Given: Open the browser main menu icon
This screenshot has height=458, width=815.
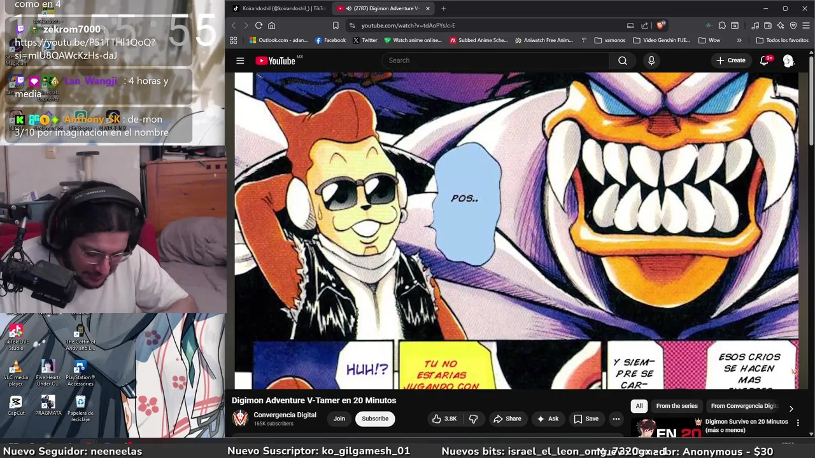Looking at the screenshot, I should (x=806, y=25).
